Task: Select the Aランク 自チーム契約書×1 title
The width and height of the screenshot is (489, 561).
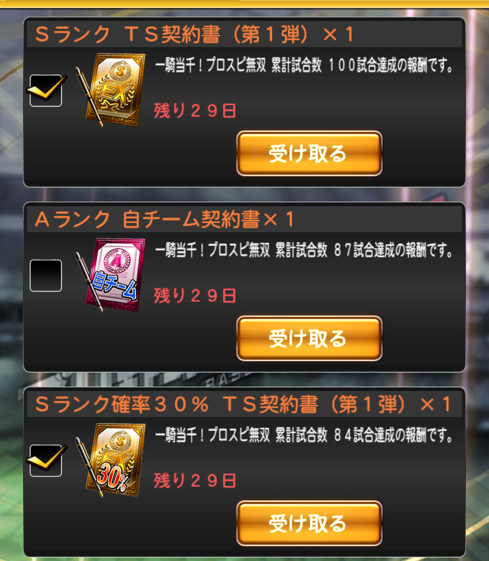Action: click(x=165, y=219)
